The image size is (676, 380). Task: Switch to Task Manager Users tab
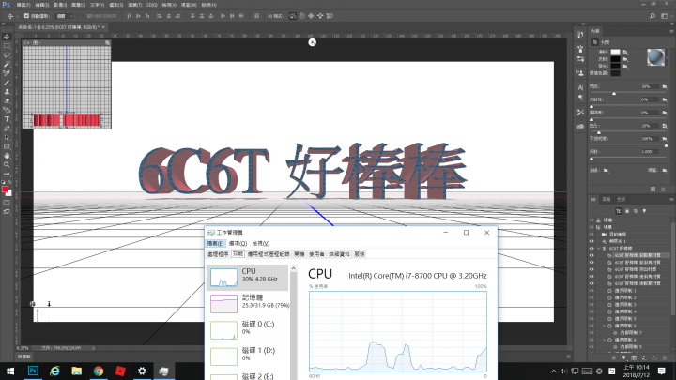pos(316,254)
